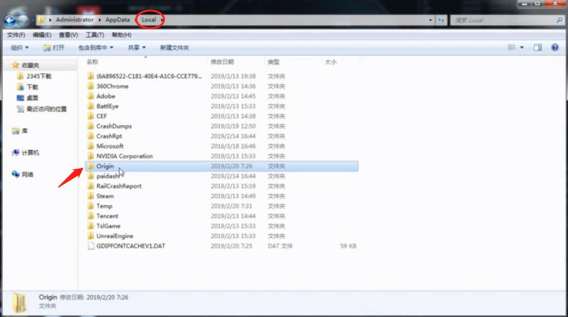Select the RailCrashReport folder name
The height and width of the screenshot is (317, 568).
(x=119, y=186)
